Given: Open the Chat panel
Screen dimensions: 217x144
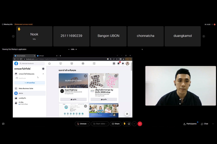Looking at the screenshot, I should 205,124.
